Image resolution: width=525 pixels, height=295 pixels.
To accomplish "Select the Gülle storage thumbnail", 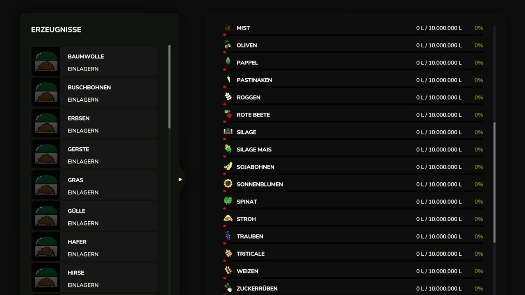I will (46, 216).
